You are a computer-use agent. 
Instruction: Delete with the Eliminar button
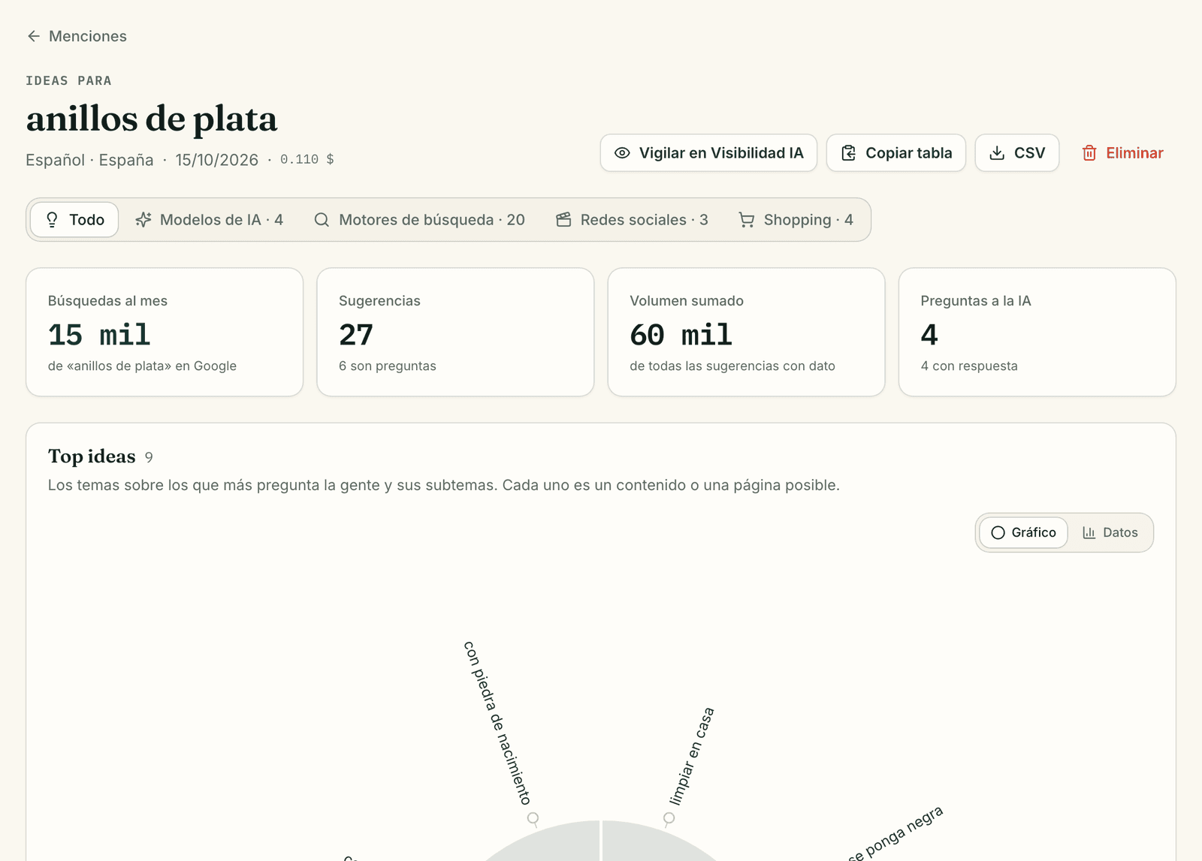[x=1122, y=153]
